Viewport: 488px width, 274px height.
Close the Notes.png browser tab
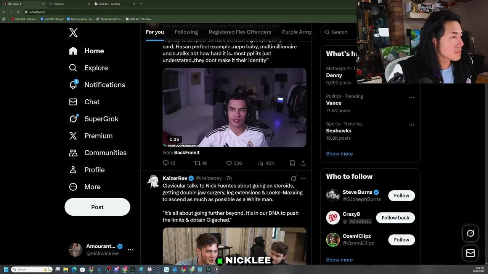(89, 4)
